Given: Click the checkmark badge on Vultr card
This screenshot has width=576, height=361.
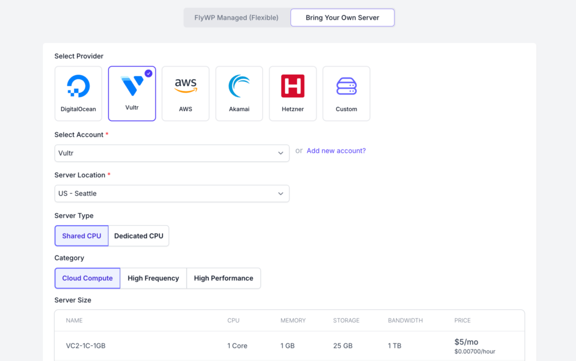Looking at the screenshot, I should (x=148, y=74).
